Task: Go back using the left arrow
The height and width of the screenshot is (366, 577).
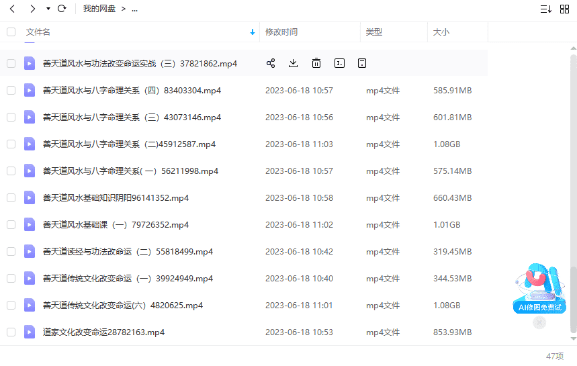Action: 12,9
